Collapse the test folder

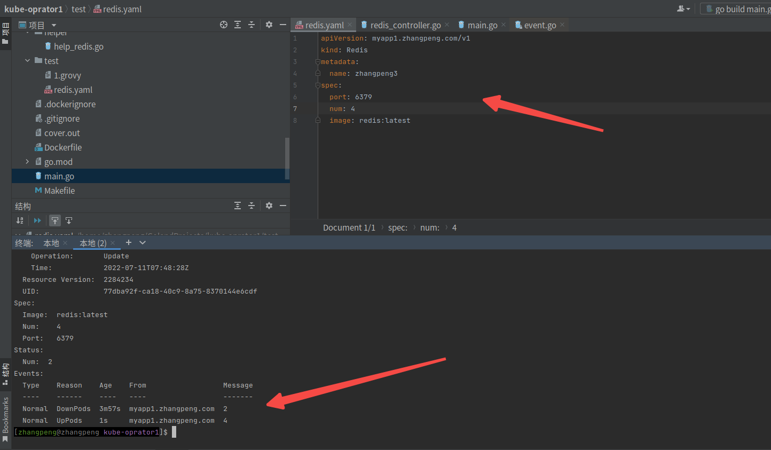point(28,61)
